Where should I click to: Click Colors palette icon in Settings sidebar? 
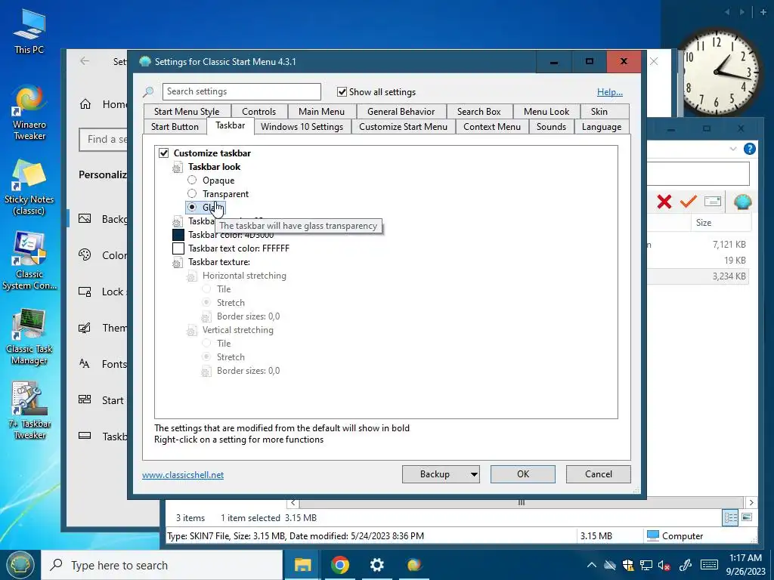85,255
